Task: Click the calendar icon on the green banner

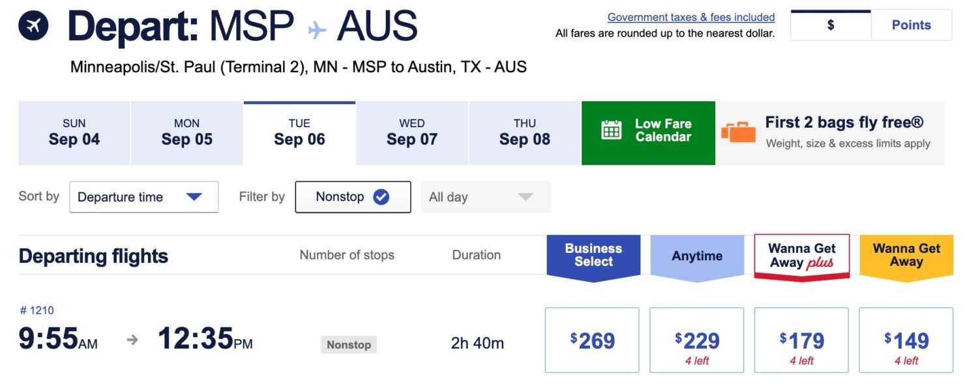Action: (x=611, y=130)
